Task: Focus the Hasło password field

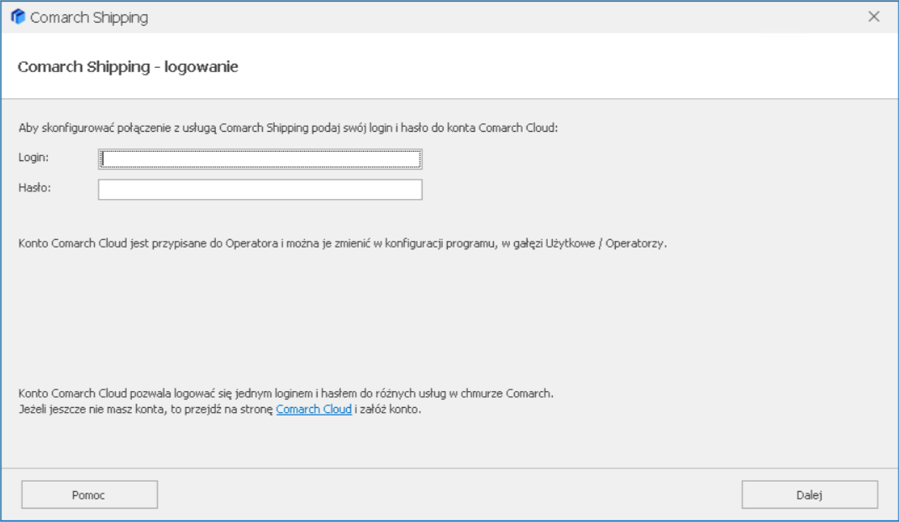Action: pyautogui.click(x=260, y=190)
